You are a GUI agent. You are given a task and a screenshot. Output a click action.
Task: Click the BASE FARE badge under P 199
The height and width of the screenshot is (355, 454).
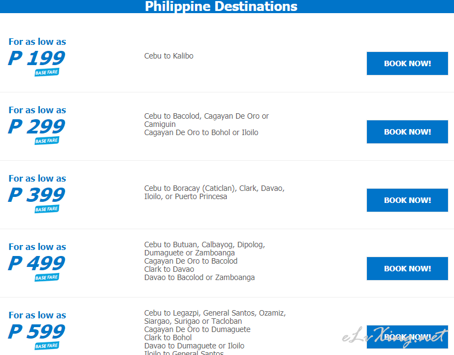click(47, 72)
